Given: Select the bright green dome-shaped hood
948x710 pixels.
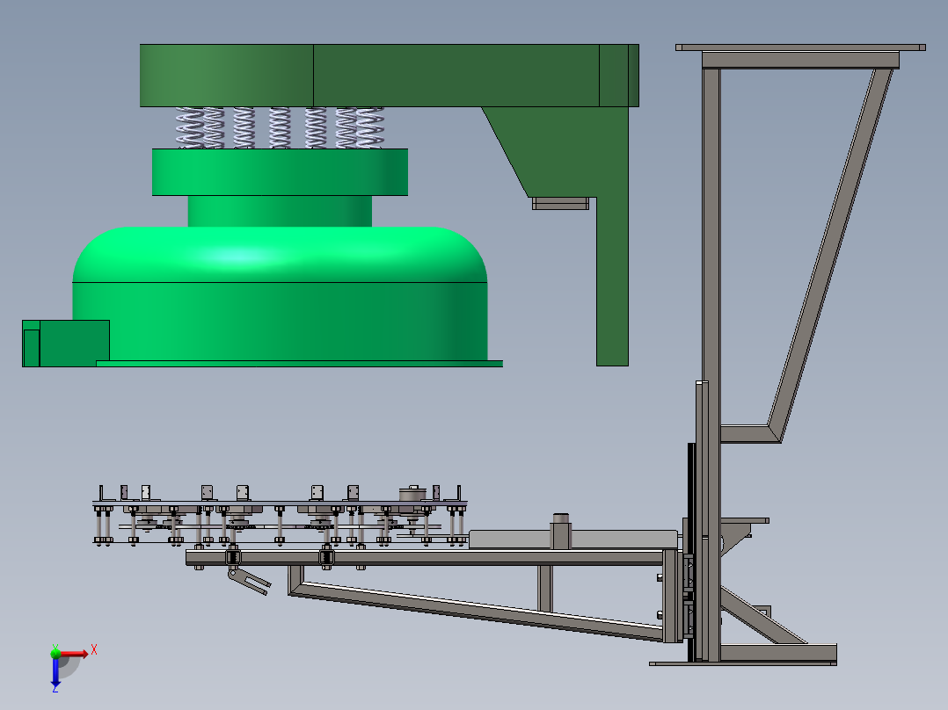Looking at the screenshot, I should pos(280,294).
